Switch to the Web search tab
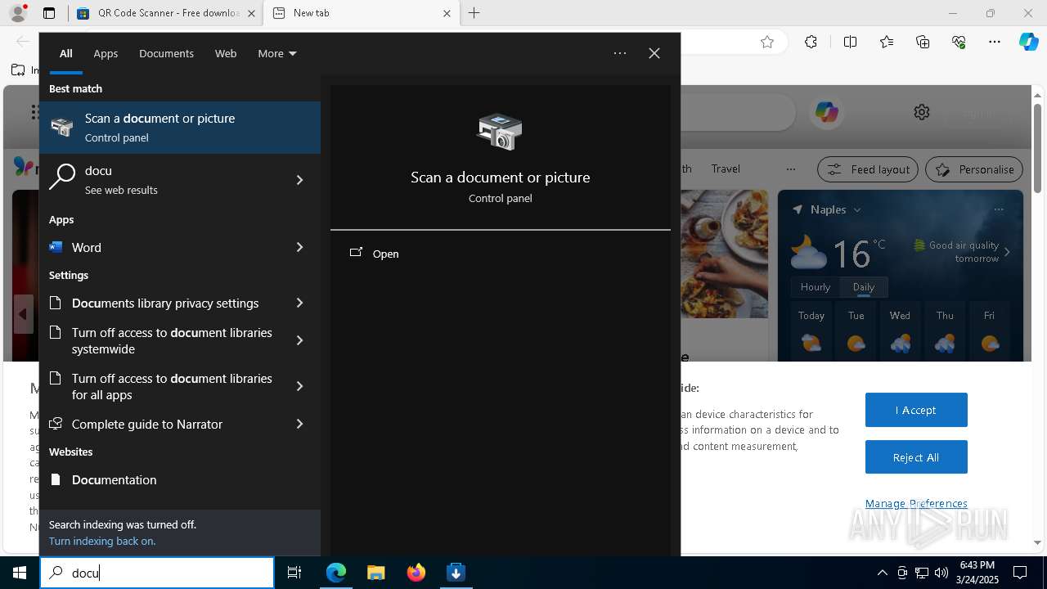 (x=226, y=53)
